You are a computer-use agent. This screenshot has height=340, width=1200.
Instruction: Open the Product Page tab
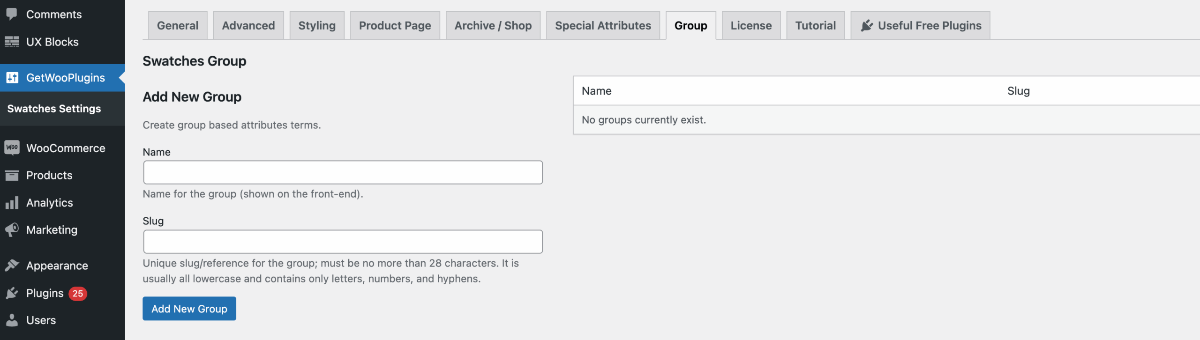tap(395, 25)
